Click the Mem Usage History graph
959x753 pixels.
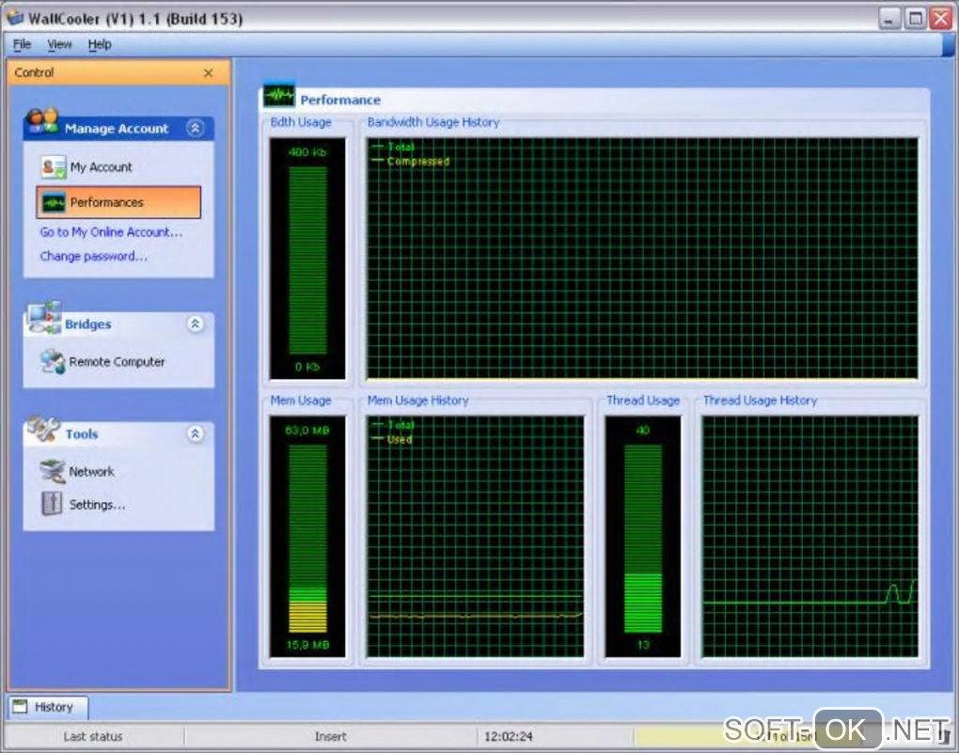pyautogui.click(x=475, y=537)
